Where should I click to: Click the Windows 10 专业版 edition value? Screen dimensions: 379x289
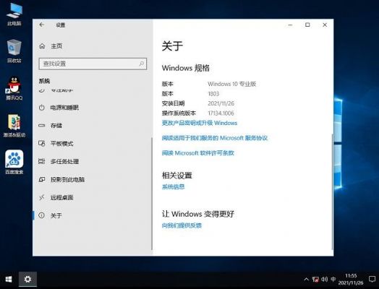click(x=231, y=84)
